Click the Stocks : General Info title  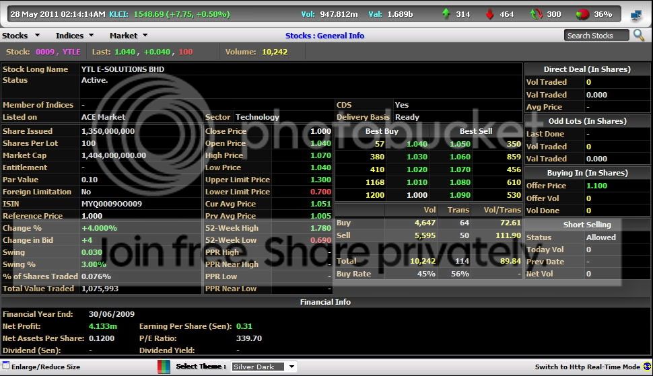pos(324,36)
